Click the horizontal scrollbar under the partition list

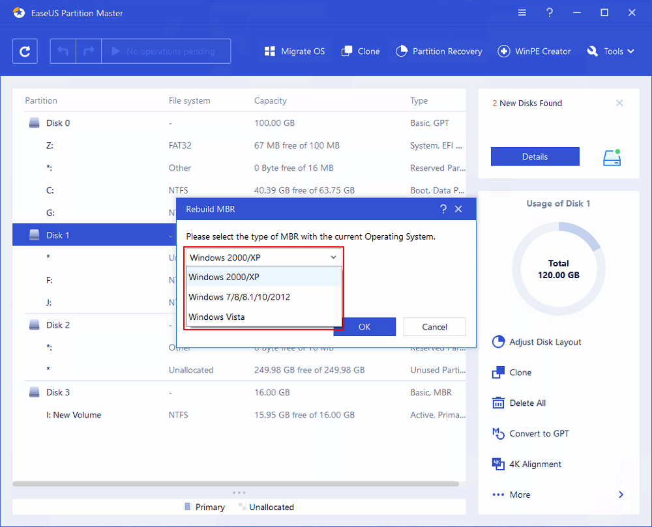236,484
